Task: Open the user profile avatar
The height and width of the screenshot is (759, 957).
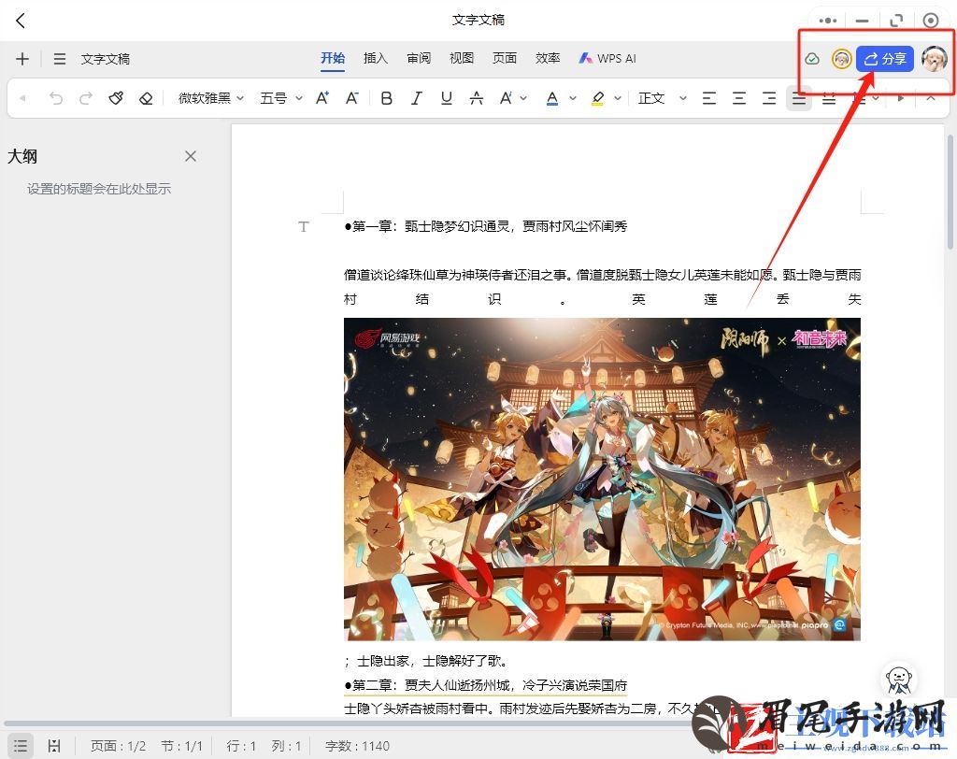Action: point(934,59)
